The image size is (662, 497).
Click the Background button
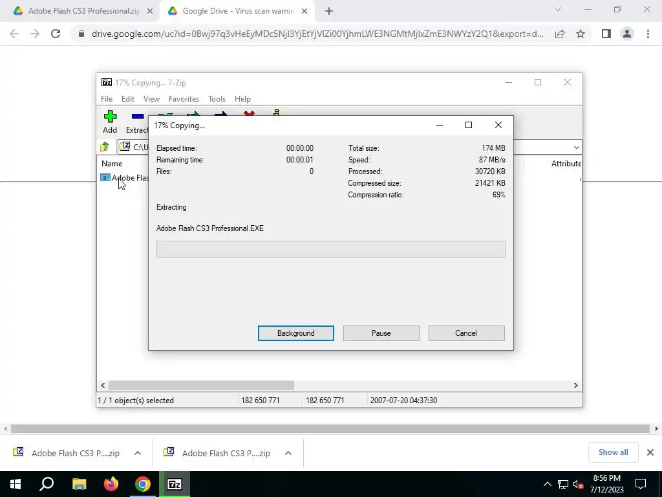pyautogui.click(x=296, y=333)
